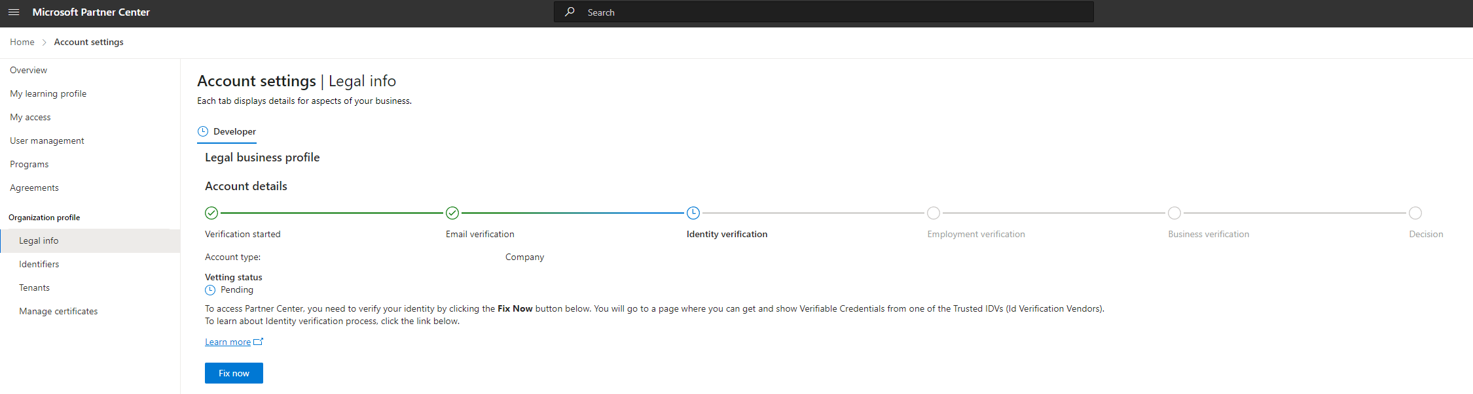Open the Learn more link

(228, 342)
